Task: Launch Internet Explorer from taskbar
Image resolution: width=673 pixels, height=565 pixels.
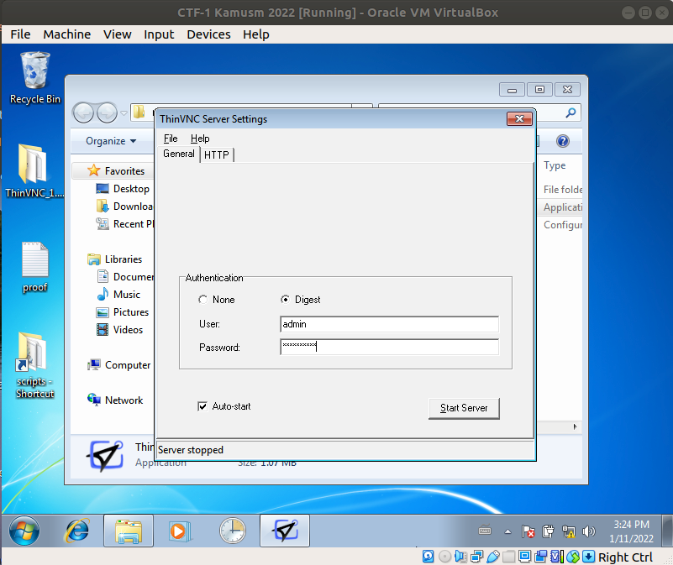Action: click(x=76, y=531)
